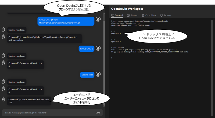Click chat scrollbar up arrow

pos(104,14)
